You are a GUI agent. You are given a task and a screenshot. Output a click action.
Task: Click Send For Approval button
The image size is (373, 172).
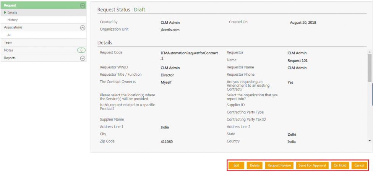(x=312, y=165)
